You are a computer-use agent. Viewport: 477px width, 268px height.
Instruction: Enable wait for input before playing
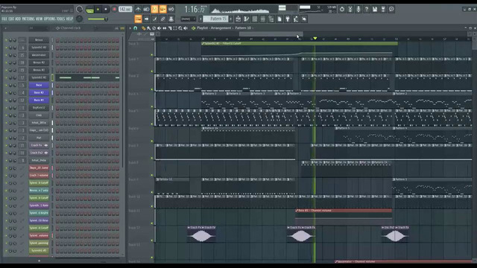click(146, 10)
